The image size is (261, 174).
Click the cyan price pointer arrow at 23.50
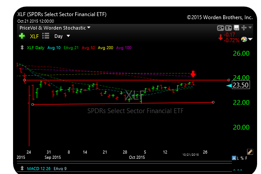click(229, 86)
